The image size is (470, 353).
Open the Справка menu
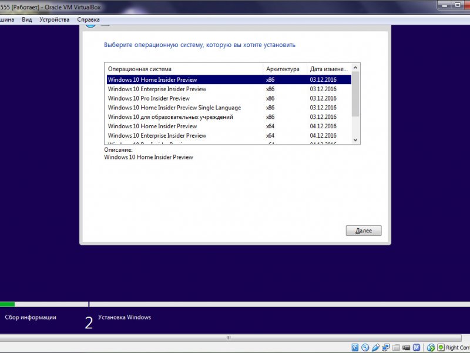88,19
